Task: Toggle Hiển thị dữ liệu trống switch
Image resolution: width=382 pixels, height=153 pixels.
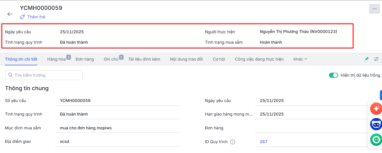Action: click(x=333, y=75)
